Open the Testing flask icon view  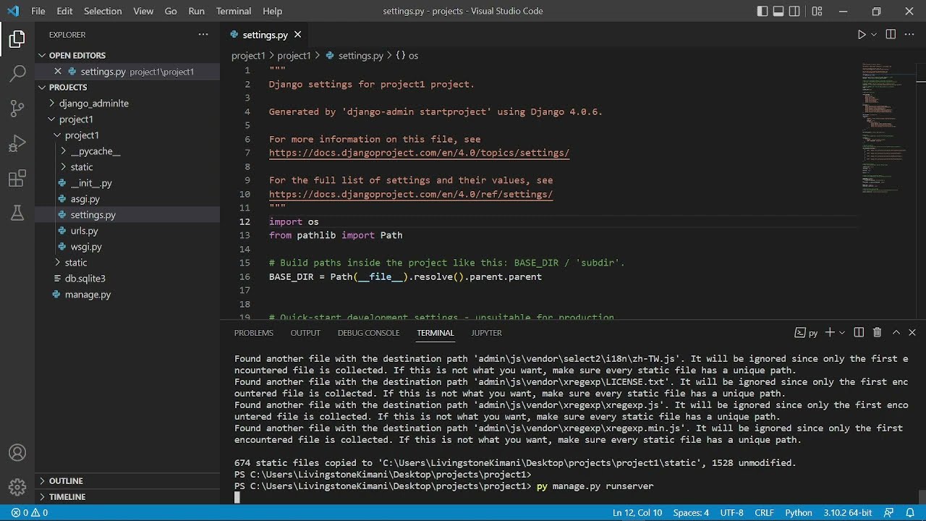click(x=17, y=213)
